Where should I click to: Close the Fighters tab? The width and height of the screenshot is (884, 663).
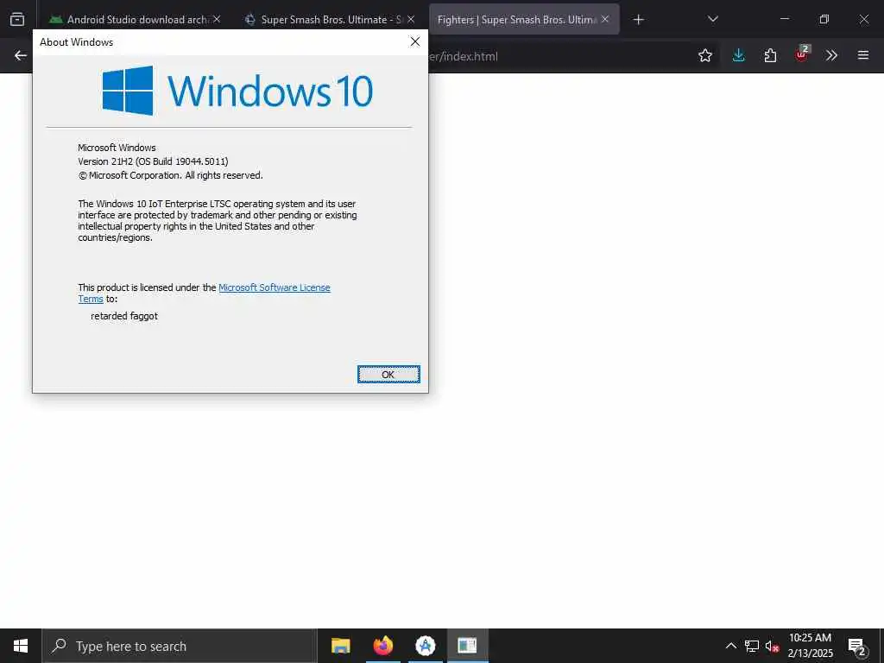pyautogui.click(x=605, y=19)
